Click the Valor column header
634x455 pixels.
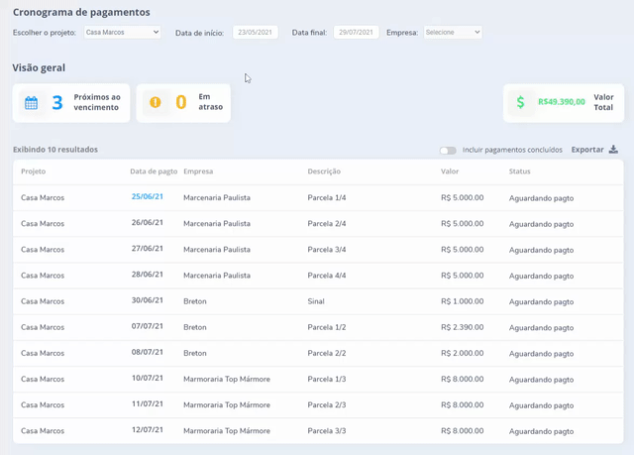point(450,171)
